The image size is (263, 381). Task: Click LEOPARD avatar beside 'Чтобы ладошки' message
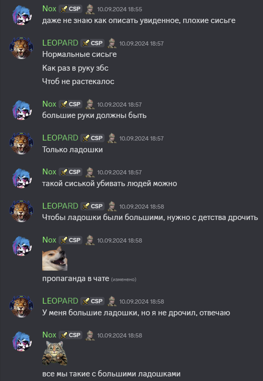point(21,211)
